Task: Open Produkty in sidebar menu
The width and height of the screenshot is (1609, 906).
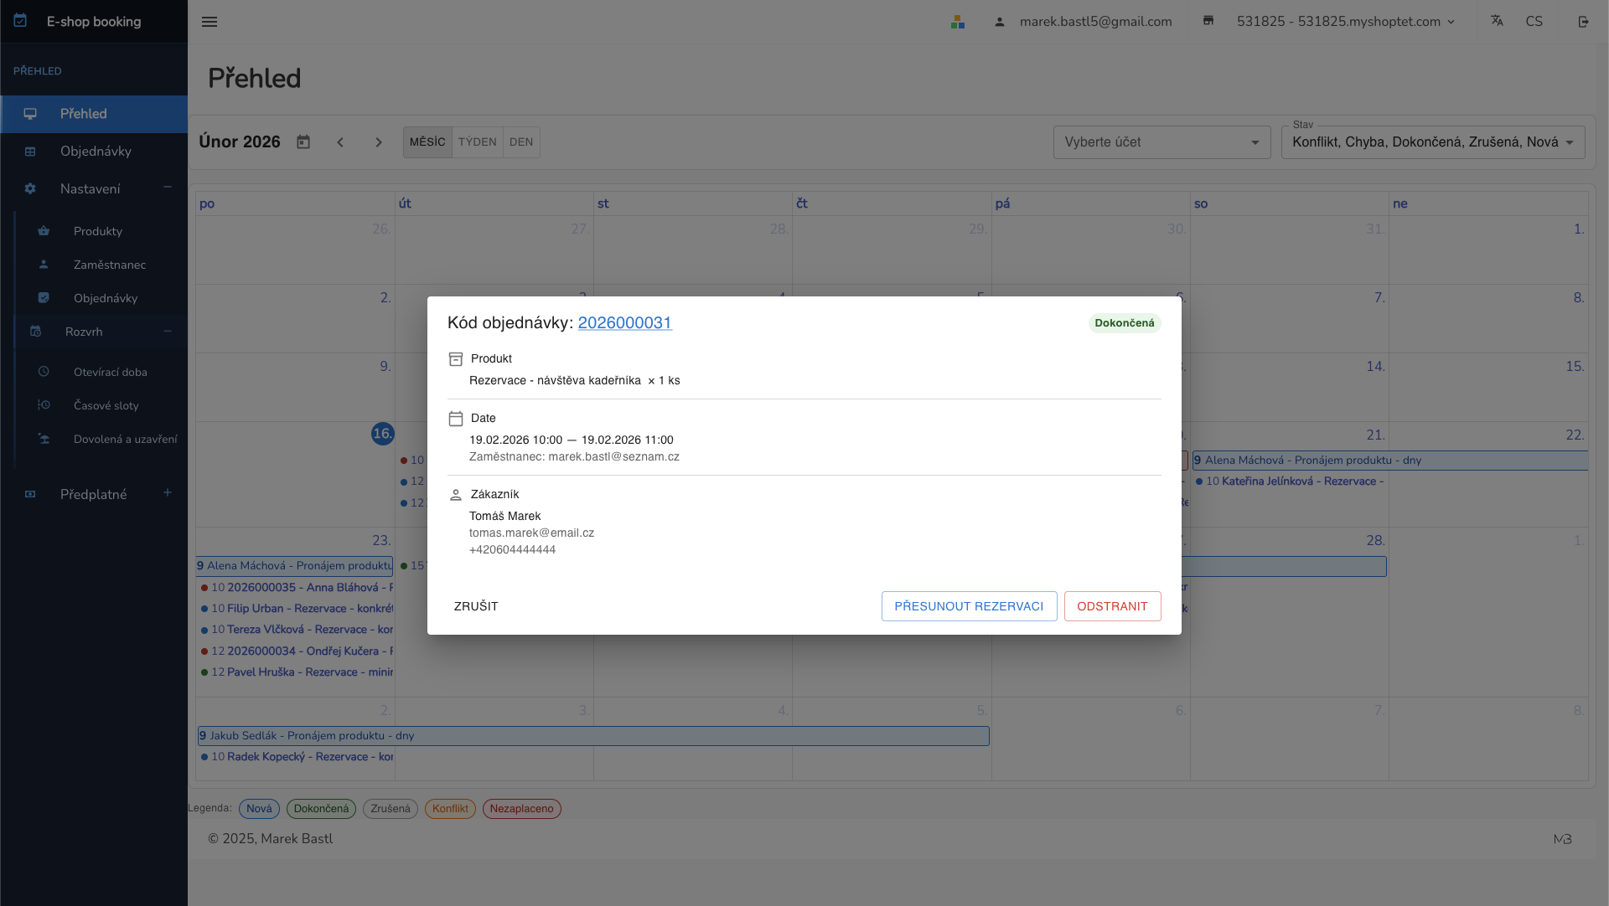Action: (98, 231)
